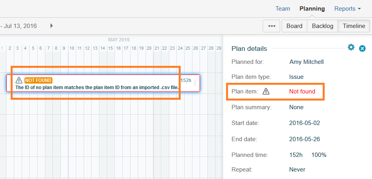Image resolution: width=372 pixels, height=179 pixels.
Task: Advance to the next date range arrow
Action: (x=52, y=26)
